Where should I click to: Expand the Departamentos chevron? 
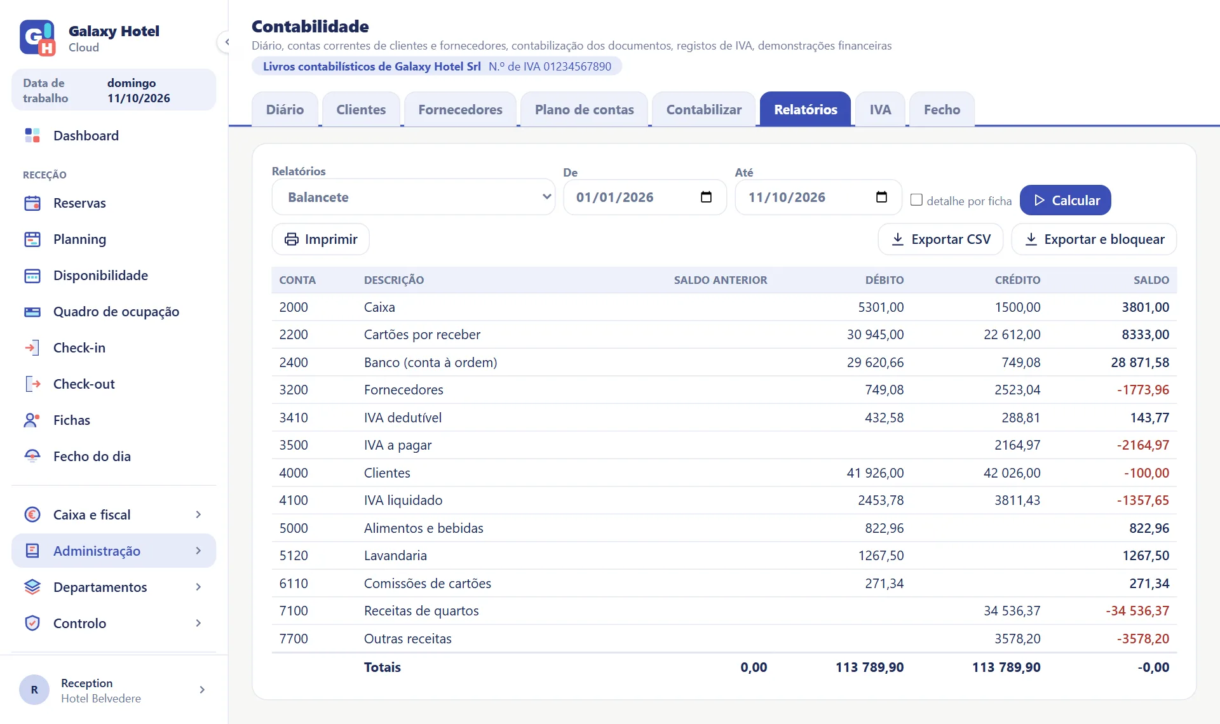[x=198, y=587]
